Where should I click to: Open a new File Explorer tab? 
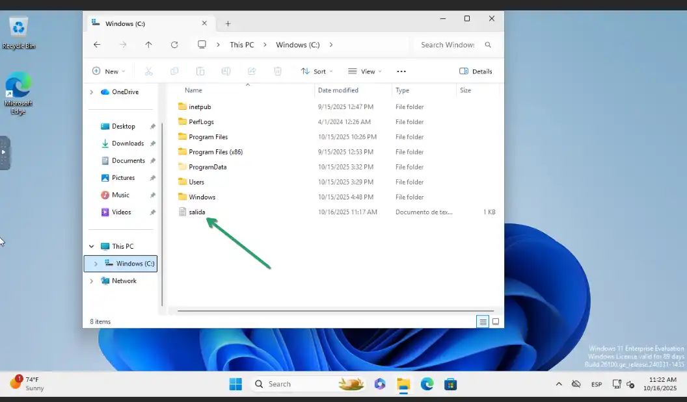[228, 23]
